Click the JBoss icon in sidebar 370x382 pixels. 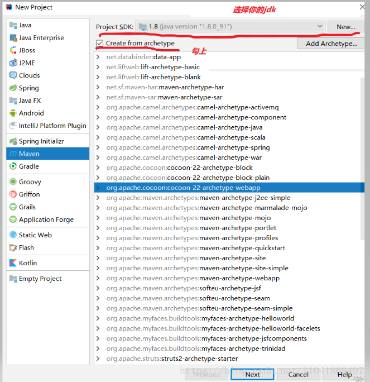pos(13,50)
